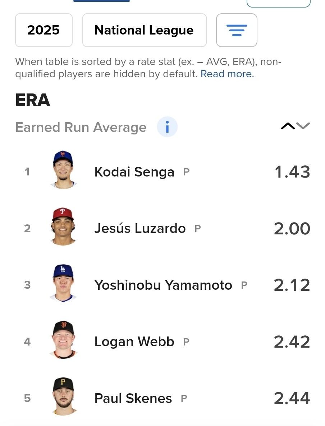Image resolution: width=325 pixels, height=426 pixels.
Task: Open Paul Skenes player name link
Action: point(133,398)
